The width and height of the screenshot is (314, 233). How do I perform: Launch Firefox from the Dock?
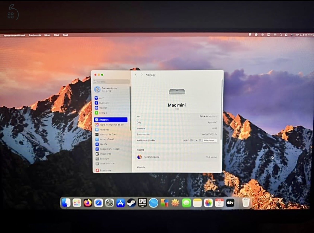(88, 203)
